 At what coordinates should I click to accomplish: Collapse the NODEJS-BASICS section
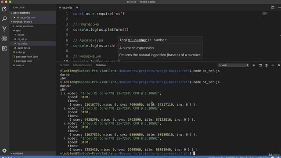click(22, 22)
